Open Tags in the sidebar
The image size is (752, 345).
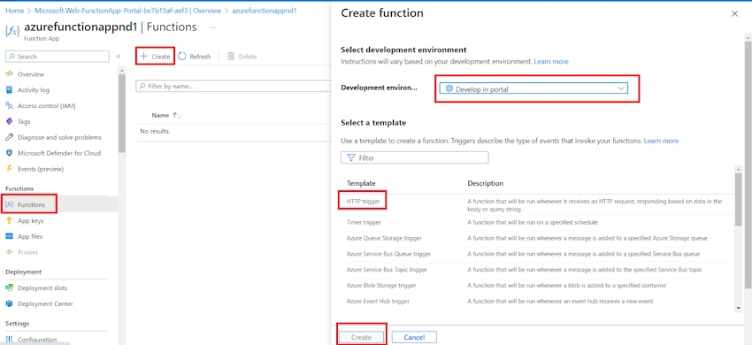point(24,122)
